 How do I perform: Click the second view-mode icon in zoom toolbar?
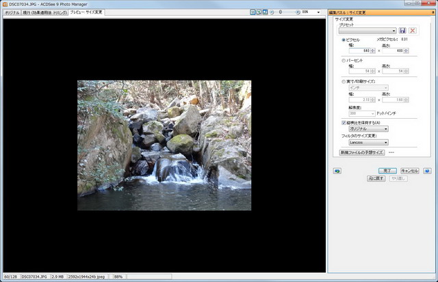(259, 12)
